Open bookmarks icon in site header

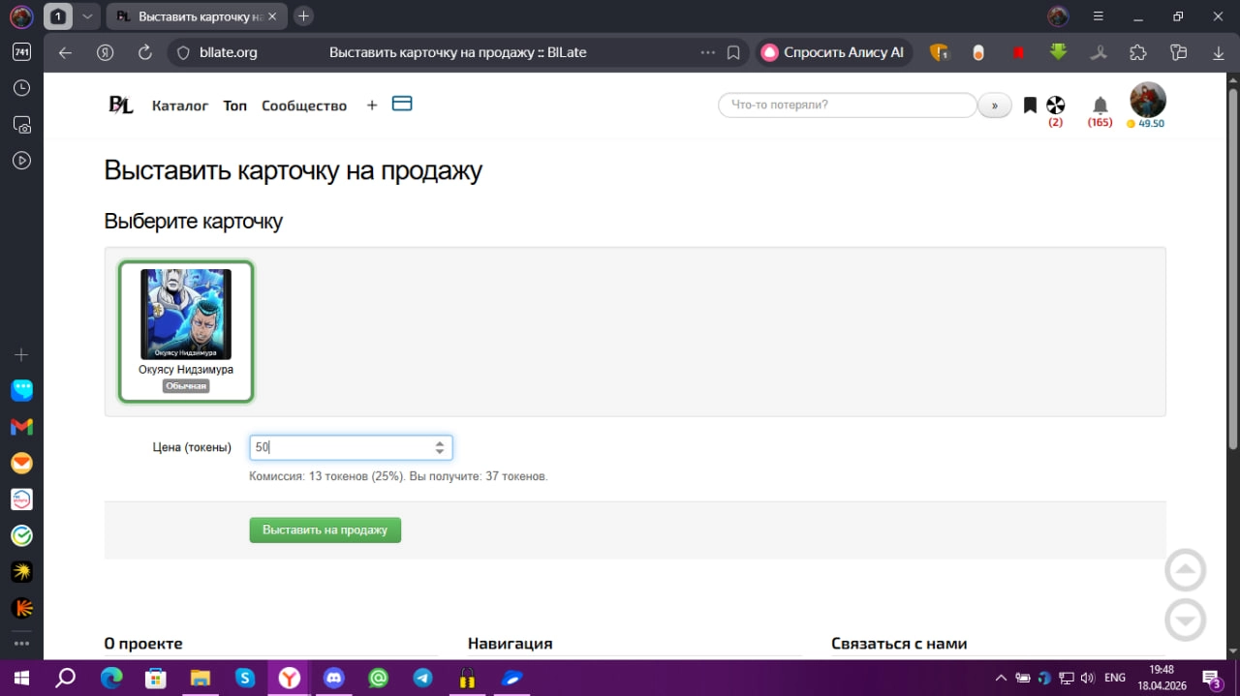tap(1030, 105)
